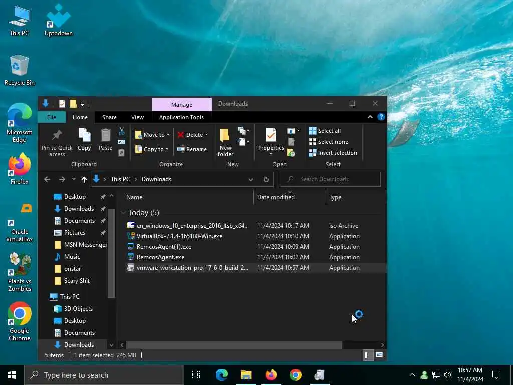The image size is (513, 385).
Task: Select Oracle VirtualBox desktop icon
Action: coord(20,223)
